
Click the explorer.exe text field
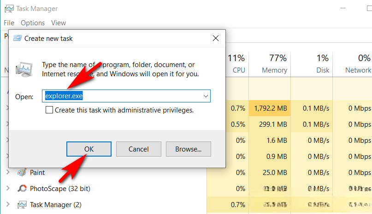[x=122, y=96]
